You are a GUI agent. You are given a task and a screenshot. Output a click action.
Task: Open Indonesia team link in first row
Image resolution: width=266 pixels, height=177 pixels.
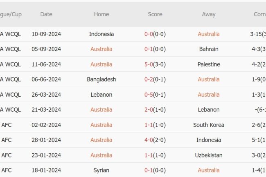pos(101,34)
